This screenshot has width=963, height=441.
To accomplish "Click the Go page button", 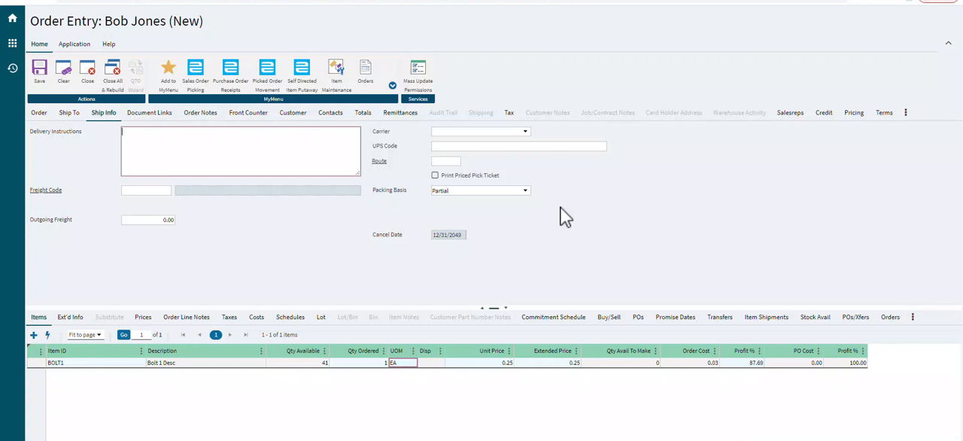I will (124, 335).
